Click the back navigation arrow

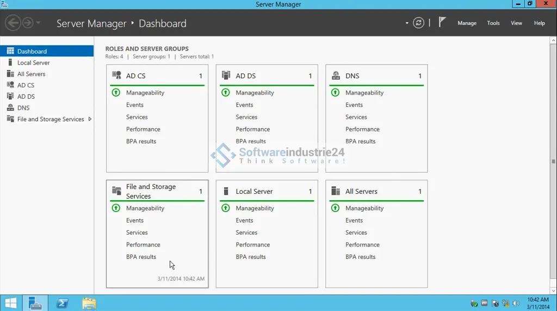[13, 23]
